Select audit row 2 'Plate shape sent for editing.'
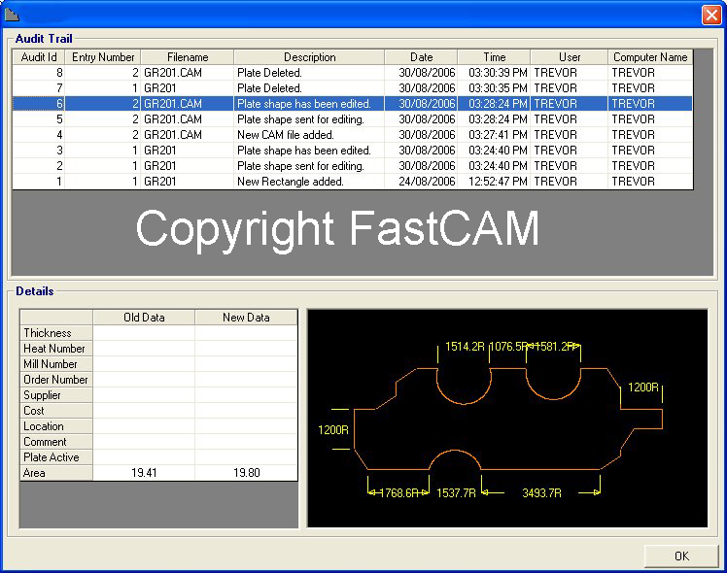The height and width of the screenshot is (573, 727). (353, 166)
